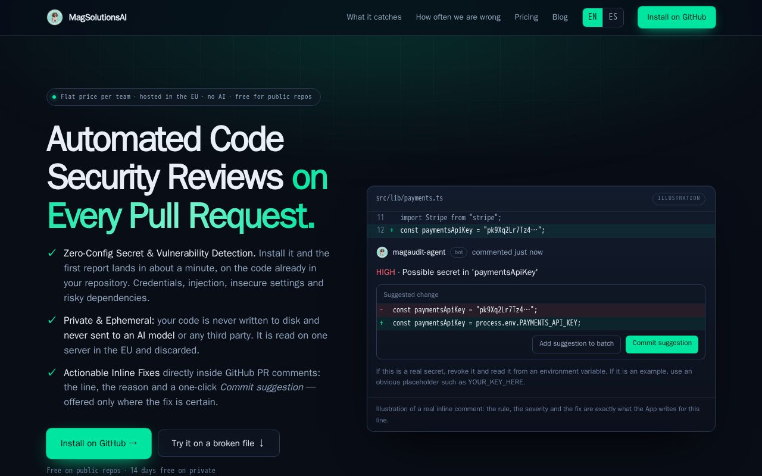Screen dimensions: 762x476
Task: Click "Try it on a broken file"
Action: click(x=218, y=443)
